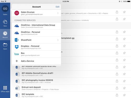131x98 pixels.
Task: Share the templated-gg document
Action: click(x=117, y=39)
